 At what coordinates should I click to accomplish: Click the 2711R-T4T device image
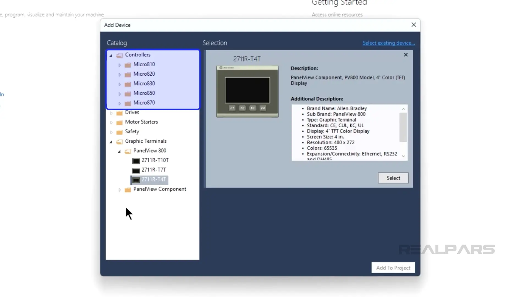click(x=248, y=91)
